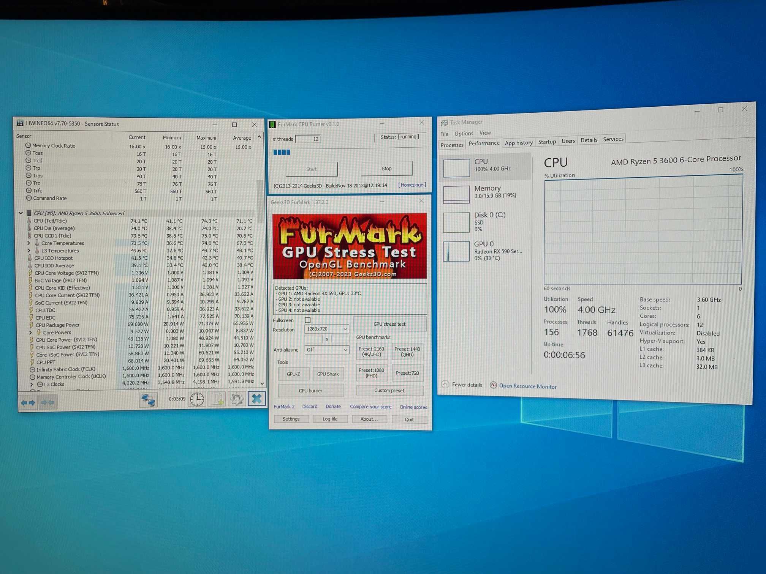Image resolution: width=766 pixels, height=574 pixels.
Task: Click Fewer details chevron icon
Action: 445,384
